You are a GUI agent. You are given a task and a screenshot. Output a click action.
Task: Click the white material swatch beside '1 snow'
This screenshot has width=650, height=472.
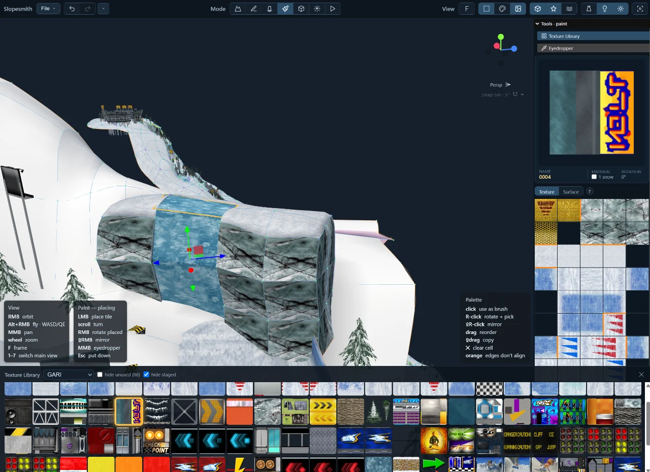(594, 177)
